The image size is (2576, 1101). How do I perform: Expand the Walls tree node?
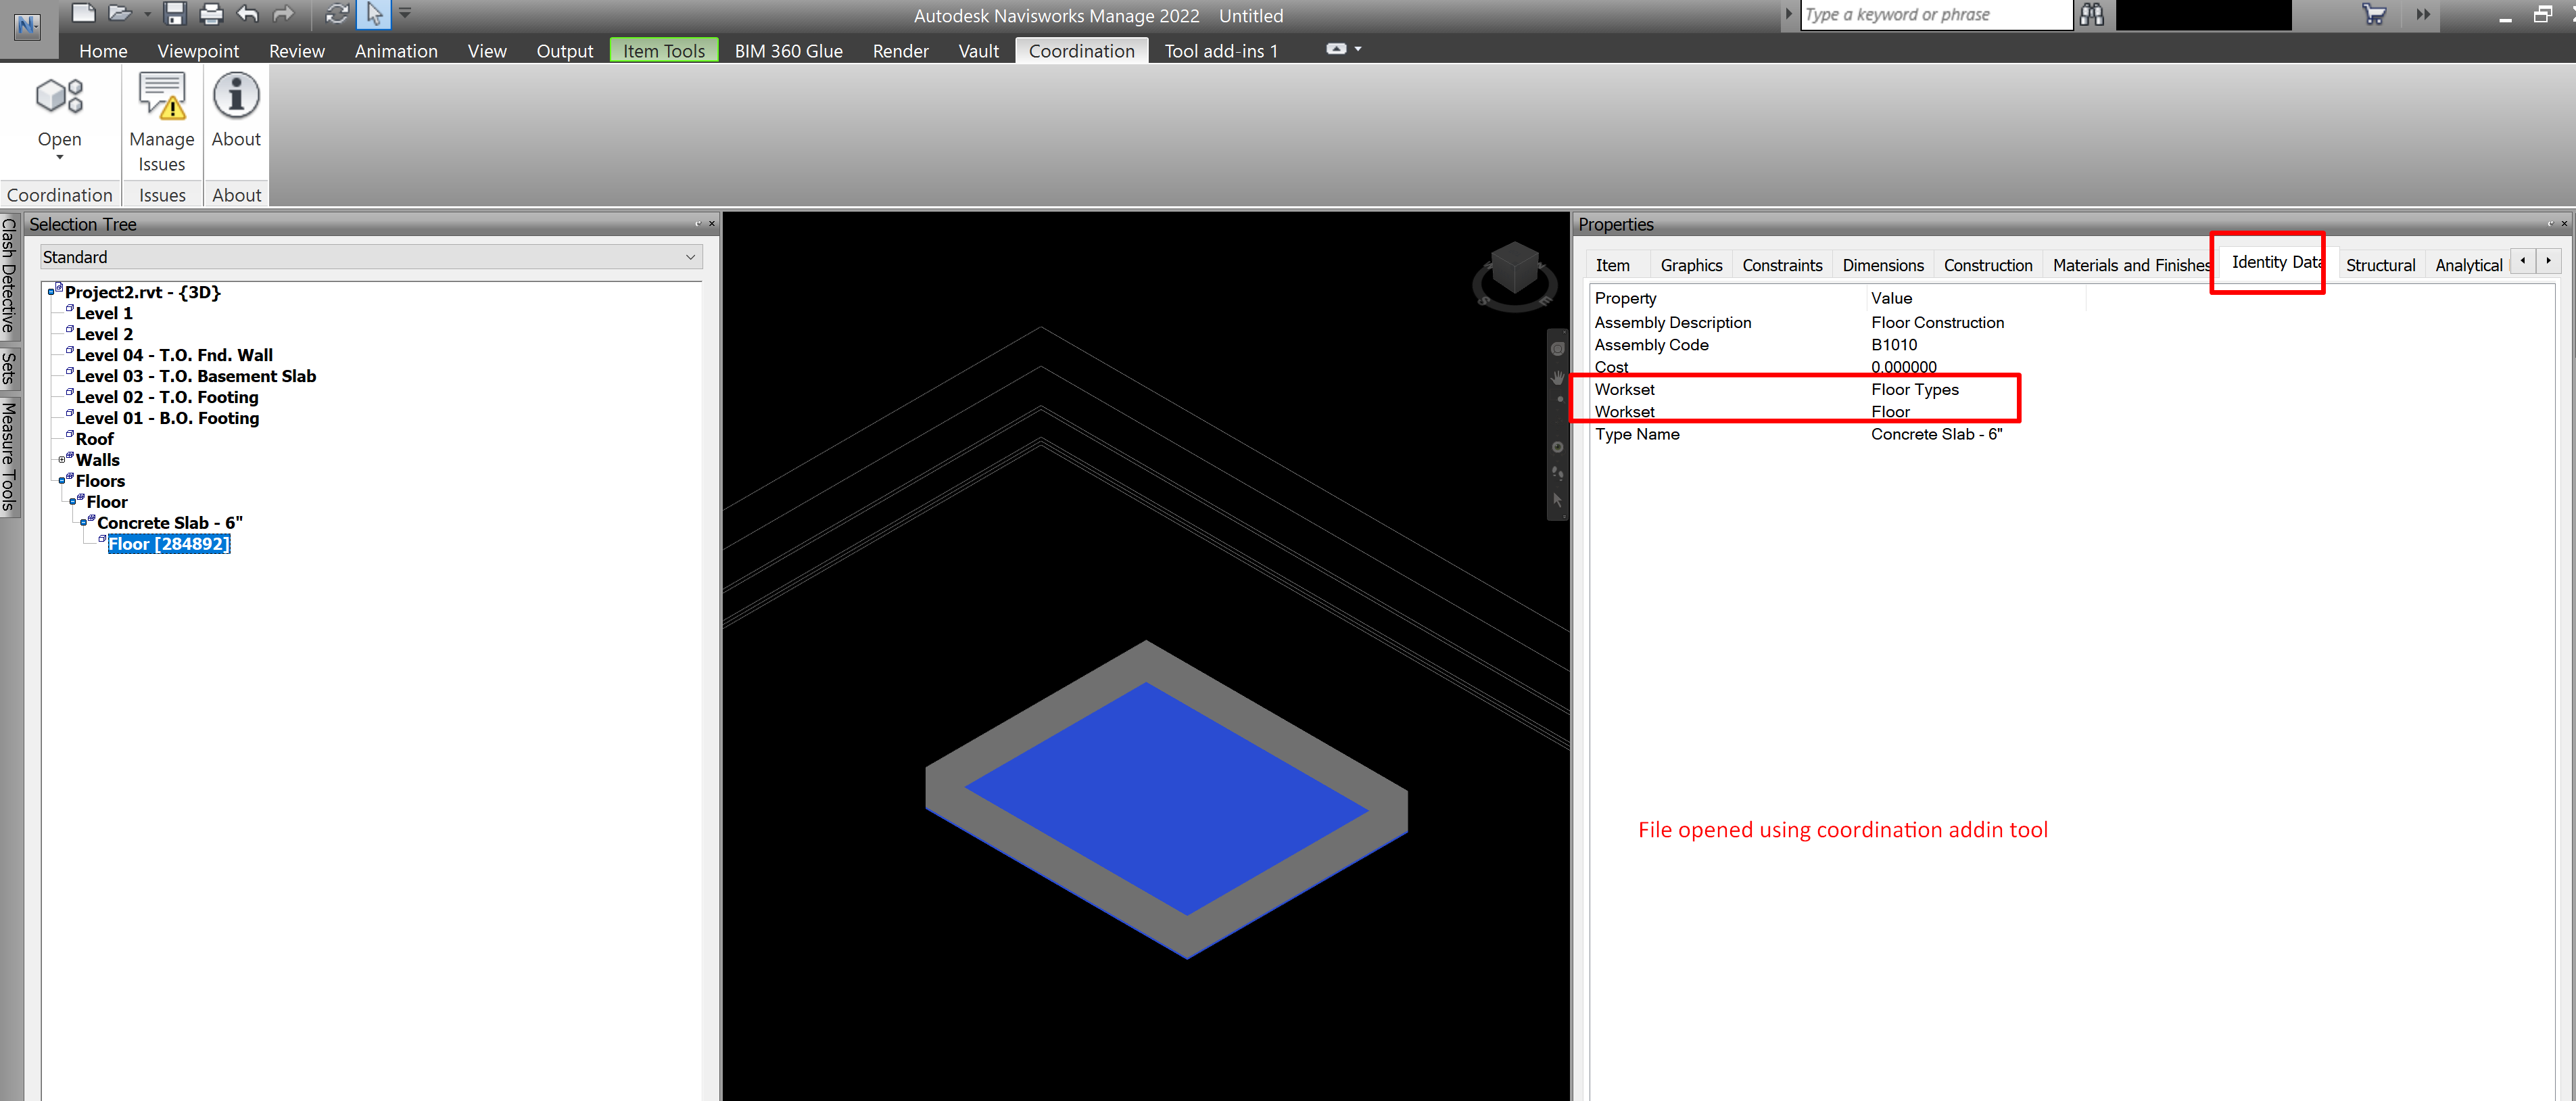pyautogui.click(x=61, y=460)
